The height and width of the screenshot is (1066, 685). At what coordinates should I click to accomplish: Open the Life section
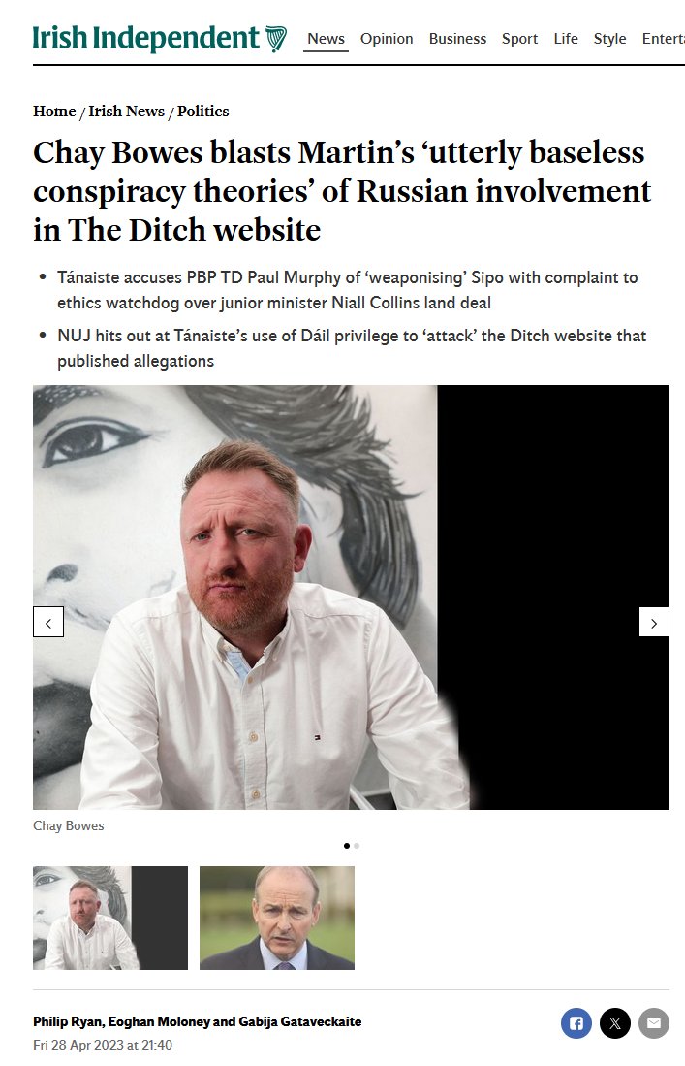[x=566, y=39]
